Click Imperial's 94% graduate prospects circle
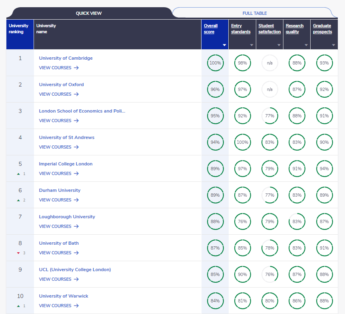345x314 pixels. point(324,169)
